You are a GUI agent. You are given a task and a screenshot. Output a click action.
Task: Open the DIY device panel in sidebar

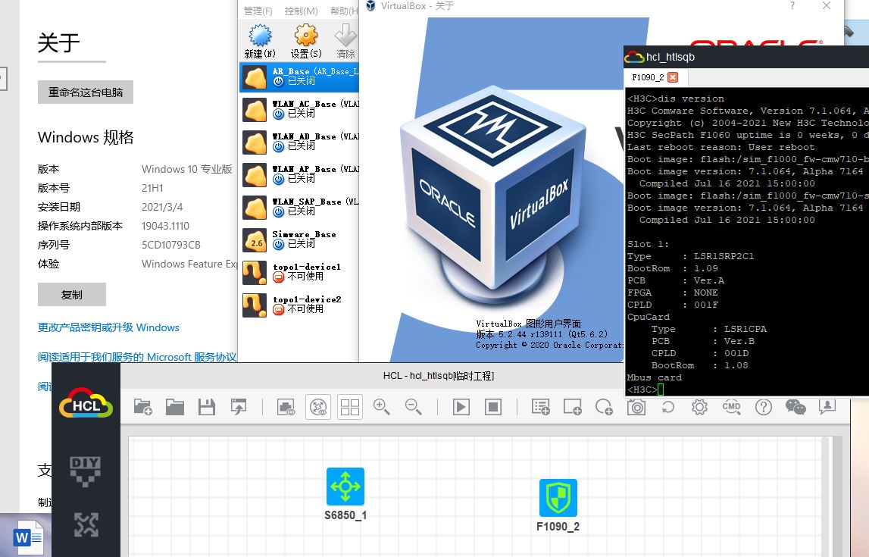coord(86,471)
